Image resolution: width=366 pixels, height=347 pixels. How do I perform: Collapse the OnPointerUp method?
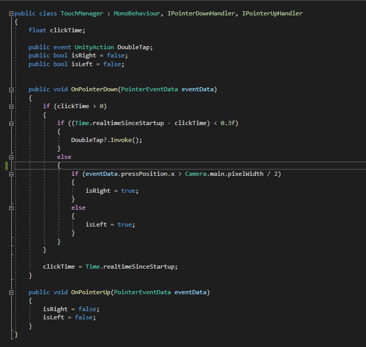click(x=11, y=293)
